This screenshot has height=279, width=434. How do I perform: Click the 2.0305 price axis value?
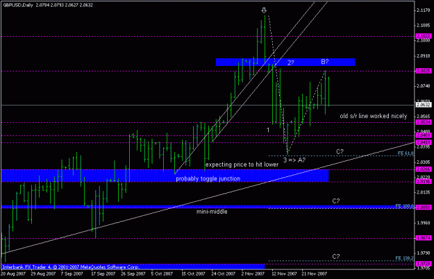point(424,162)
